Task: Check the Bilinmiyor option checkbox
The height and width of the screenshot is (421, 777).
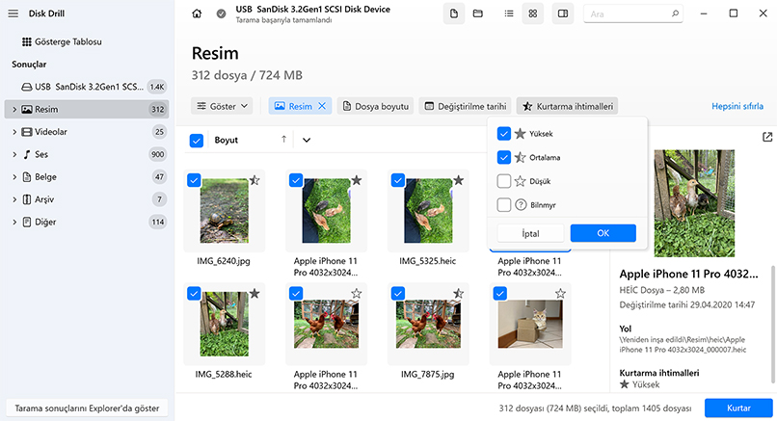Action: (504, 204)
